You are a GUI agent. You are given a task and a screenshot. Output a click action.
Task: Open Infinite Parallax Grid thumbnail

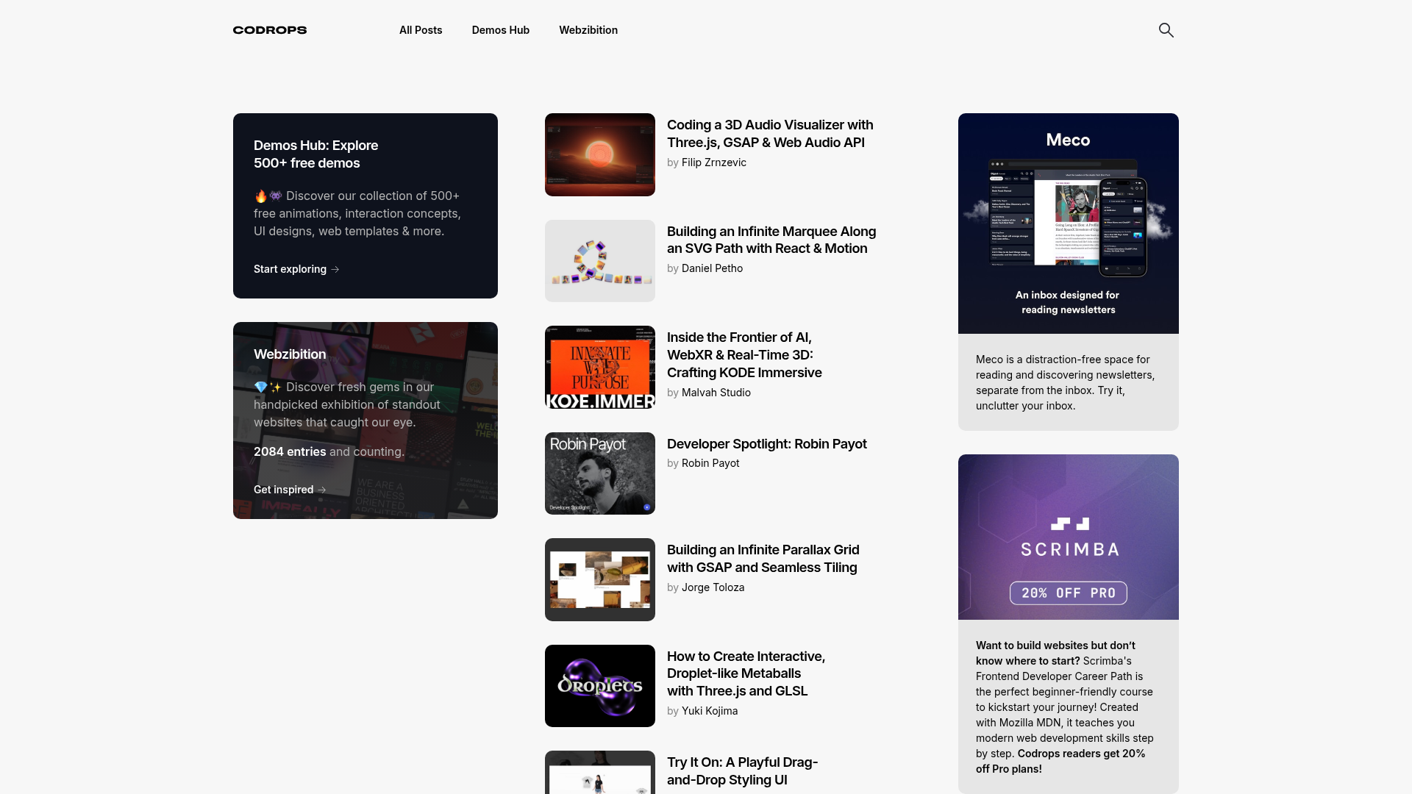[x=600, y=579]
